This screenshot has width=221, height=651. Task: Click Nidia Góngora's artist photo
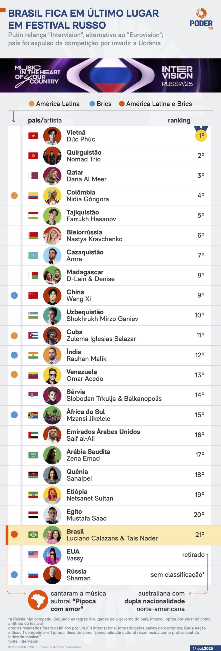[x=52, y=196]
